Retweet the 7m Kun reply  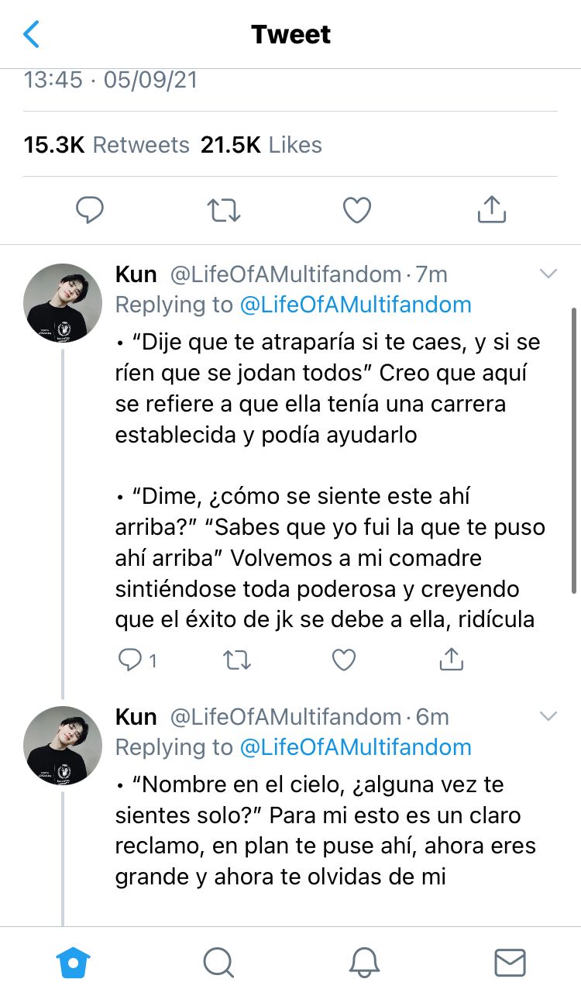tap(236, 660)
